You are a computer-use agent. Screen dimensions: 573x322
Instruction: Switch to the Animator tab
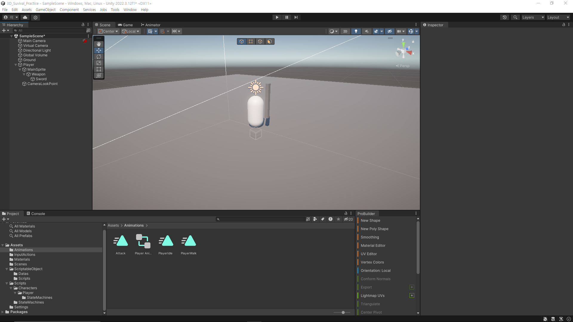[151, 25]
